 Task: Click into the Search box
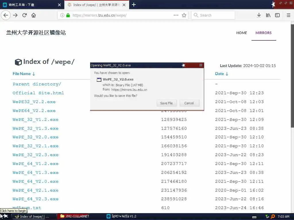pyautogui.click(x=213, y=15)
